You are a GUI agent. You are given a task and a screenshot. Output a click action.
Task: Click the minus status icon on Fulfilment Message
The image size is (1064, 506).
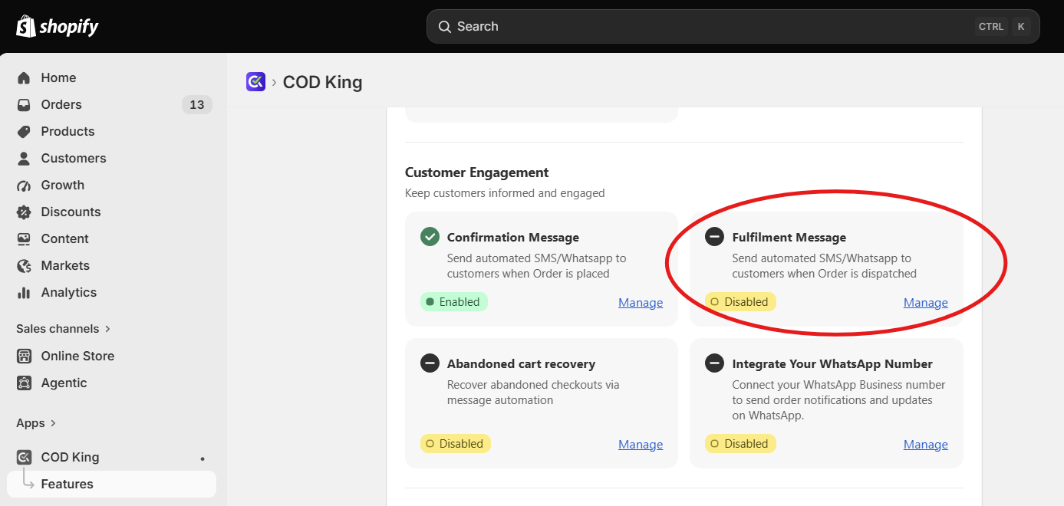(714, 237)
